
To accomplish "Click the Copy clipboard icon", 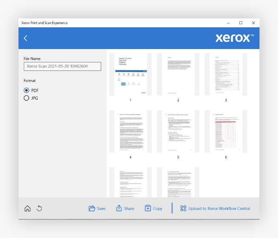I will [148, 208].
